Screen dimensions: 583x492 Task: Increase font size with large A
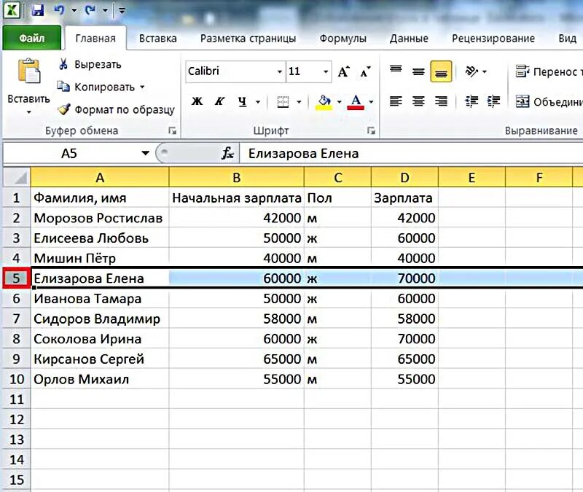tap(343, 71)
